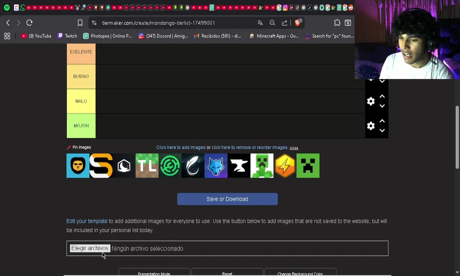Screen dimensions: 460x276
Task: Click the Save or Download button
Action: 227,199
